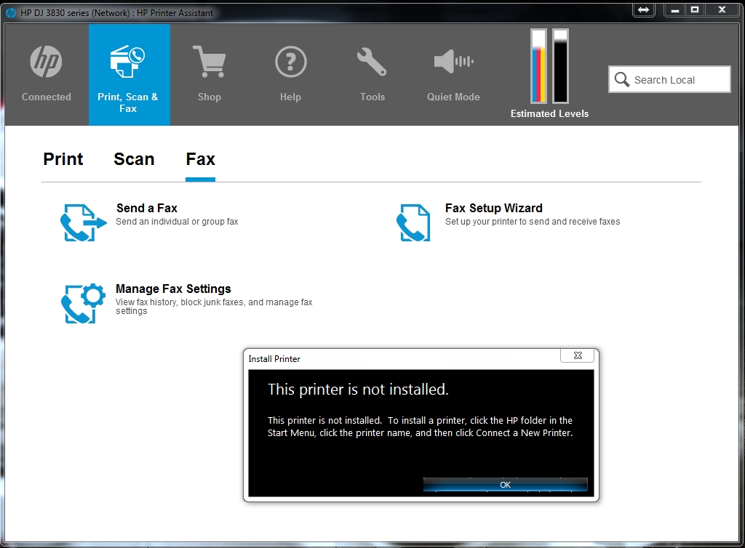Image resolution: width=745 pixels, height=548 pixels.
Task: Click the search magnifier icon
Action: click(x=621, y=79)
